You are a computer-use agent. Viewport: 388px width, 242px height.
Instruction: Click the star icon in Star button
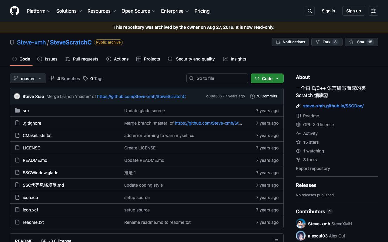tap(351, 42)
